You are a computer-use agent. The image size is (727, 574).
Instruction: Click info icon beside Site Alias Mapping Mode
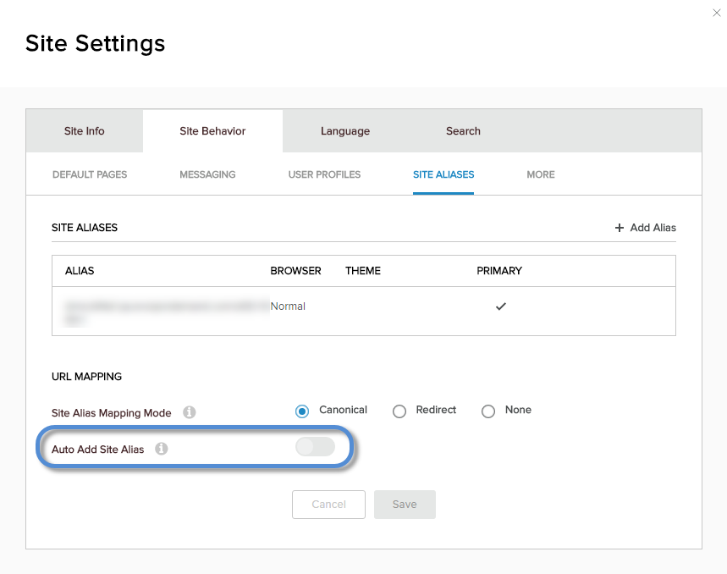[x=190, y=412]
